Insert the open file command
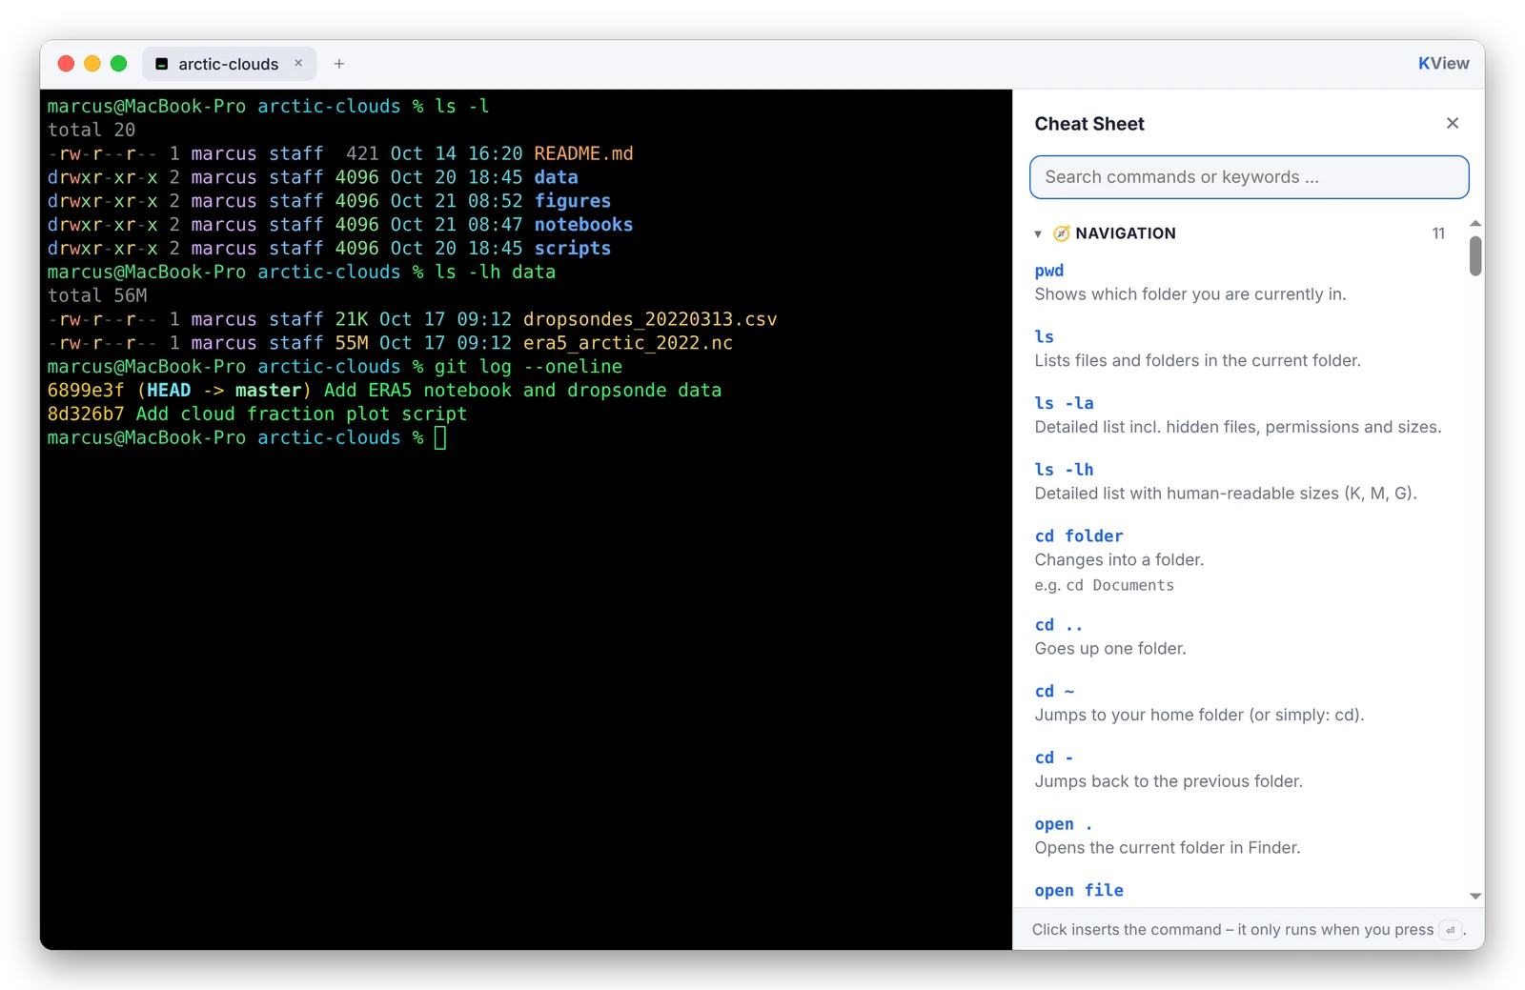This screenshot has width=1525, height=990. click(x=1079, y=890)
